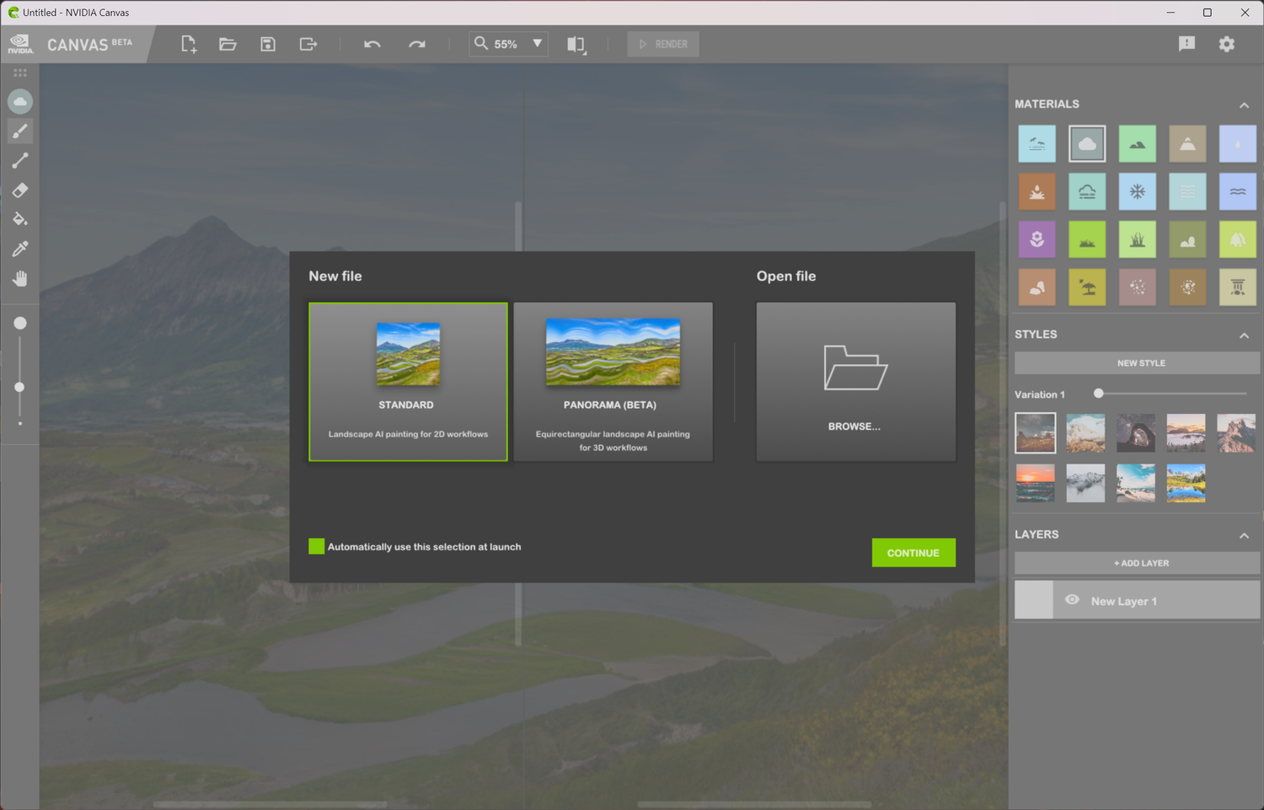Toggle 'Automatically use this selection at launch' checkbox
Screen dimensions: 1264x810
(317, 546)
